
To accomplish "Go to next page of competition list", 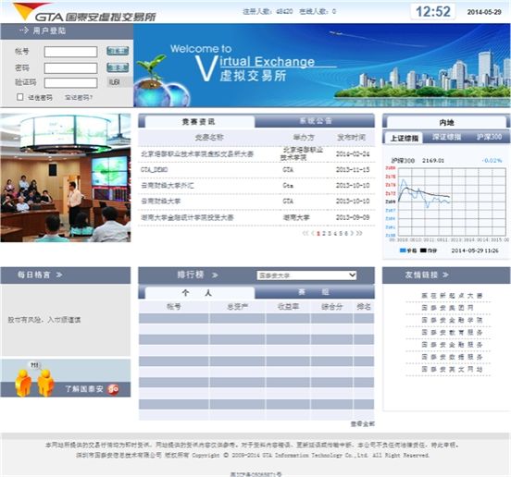I will click(x=352, y=233).
